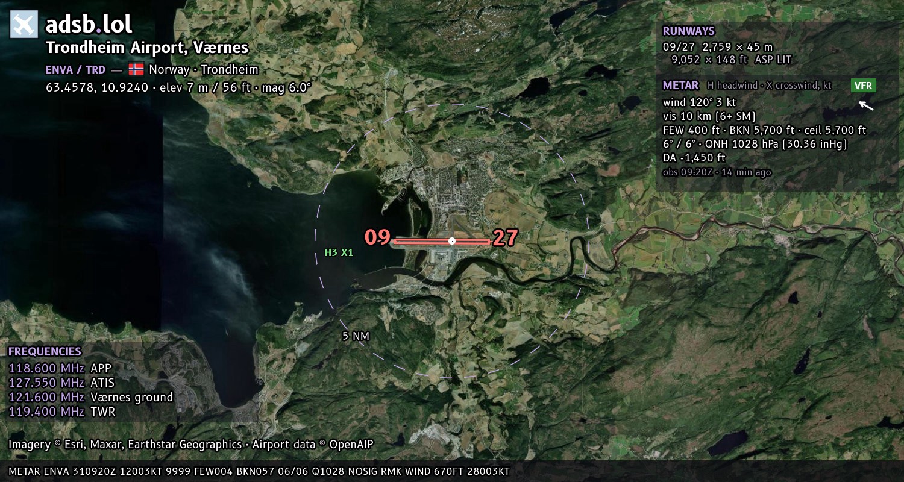Select the coordinates and elevation line
Image resolution: width=904 pixels, height=482 pixels.
[178, 87]
